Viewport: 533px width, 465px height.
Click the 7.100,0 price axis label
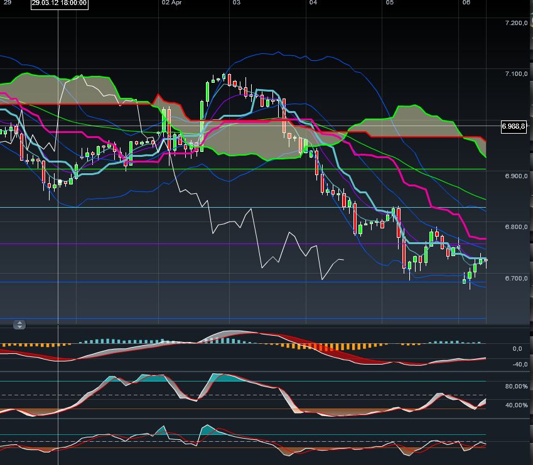(516, 74)
